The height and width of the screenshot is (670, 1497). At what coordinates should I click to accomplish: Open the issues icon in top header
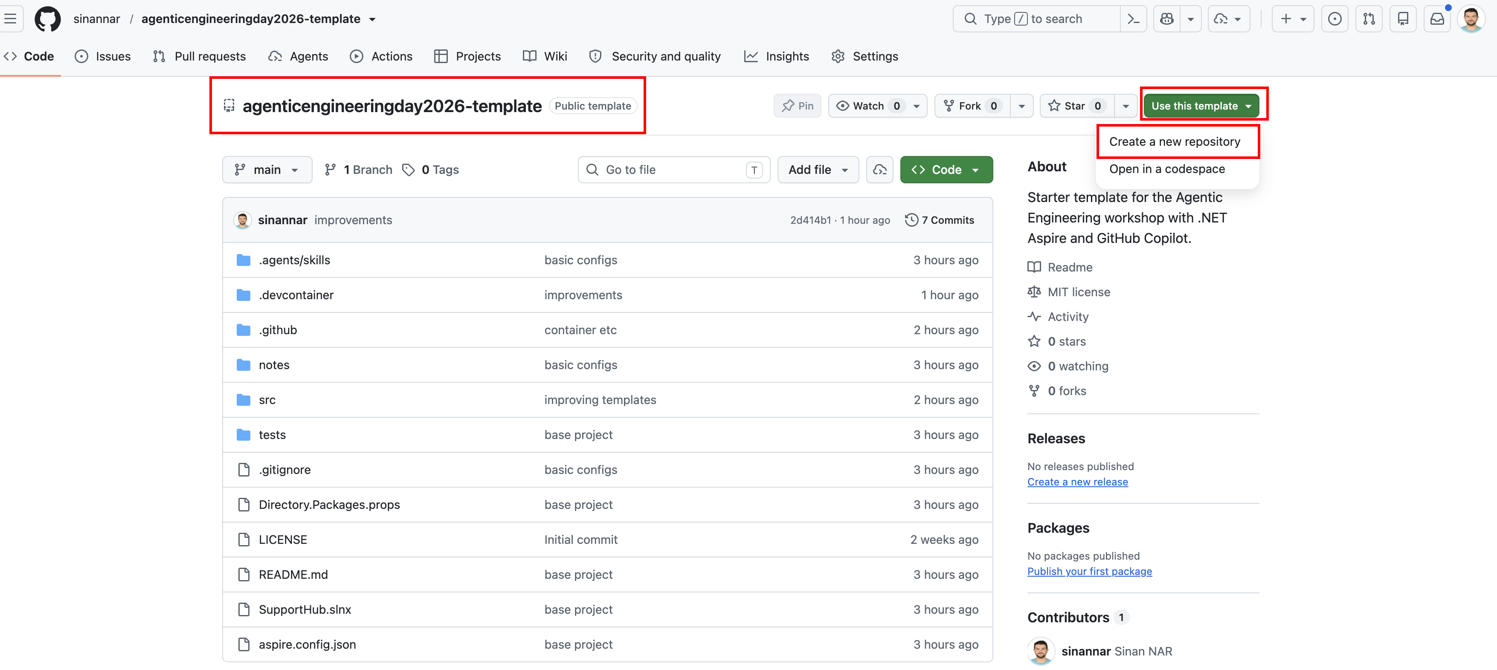tap(1335, 19)
